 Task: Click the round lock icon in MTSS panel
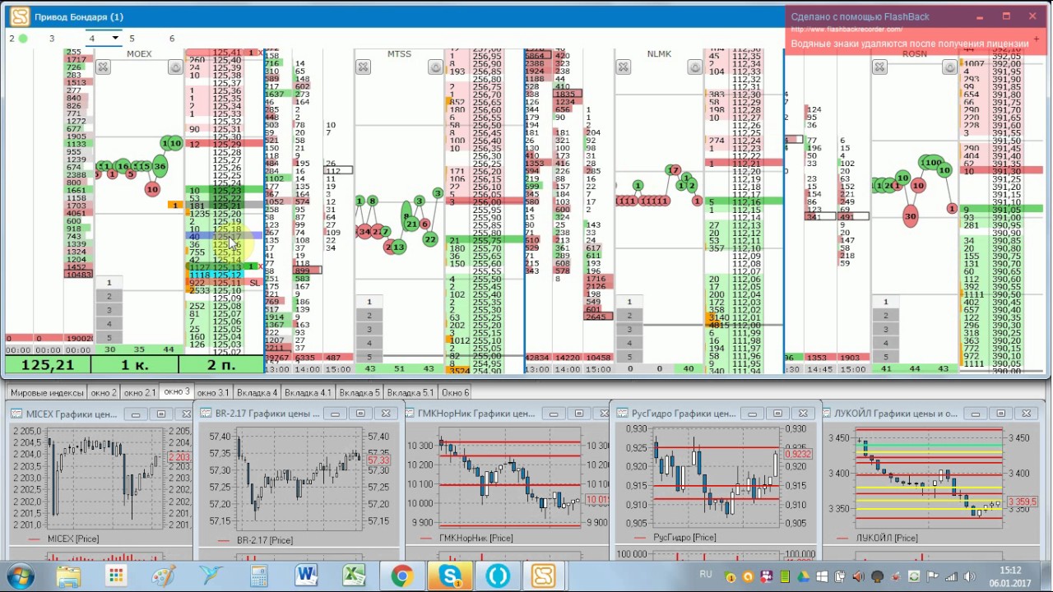[x=435, y=67]
